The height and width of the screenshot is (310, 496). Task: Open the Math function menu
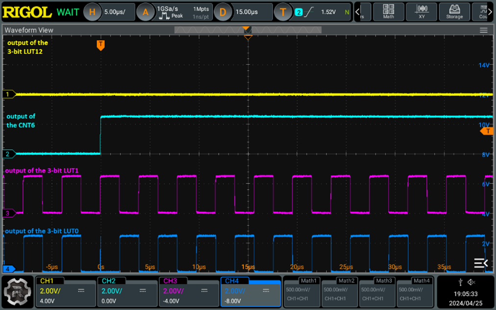coord(388,12)
